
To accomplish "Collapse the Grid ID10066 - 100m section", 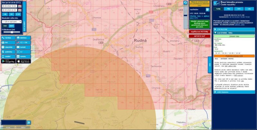I will pyautogui.click(x=234, y=33).
